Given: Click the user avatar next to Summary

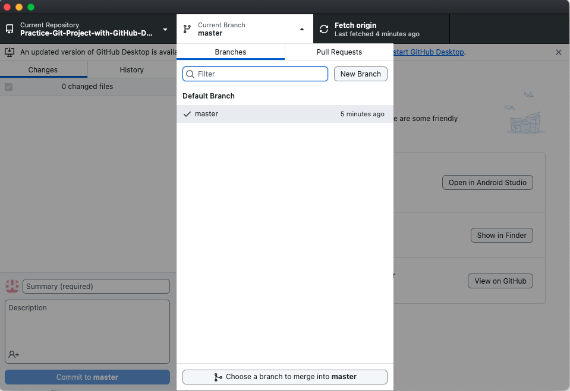Looking at the screenshot, I should pos(12,287).
